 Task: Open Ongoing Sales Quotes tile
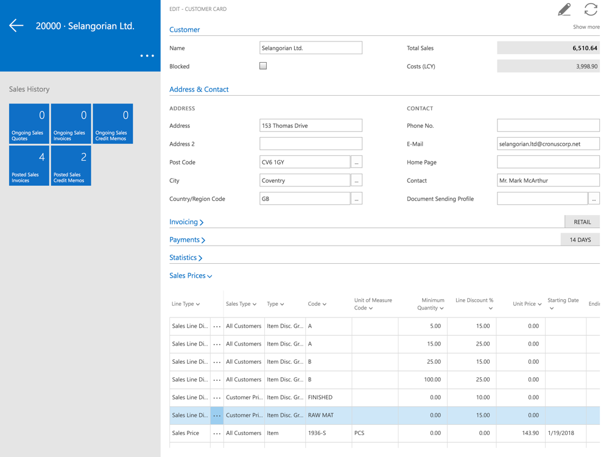point(29,124)
